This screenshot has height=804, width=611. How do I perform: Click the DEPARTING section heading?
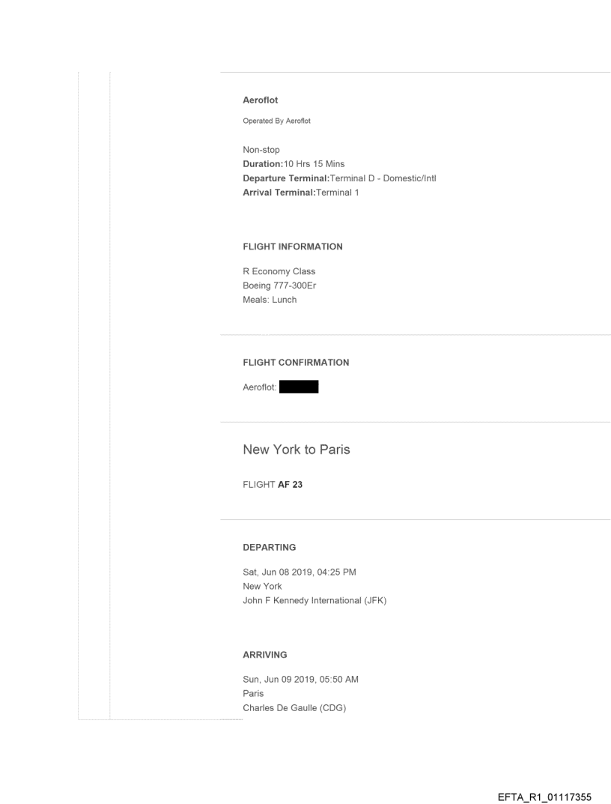[x=270, y=548]
